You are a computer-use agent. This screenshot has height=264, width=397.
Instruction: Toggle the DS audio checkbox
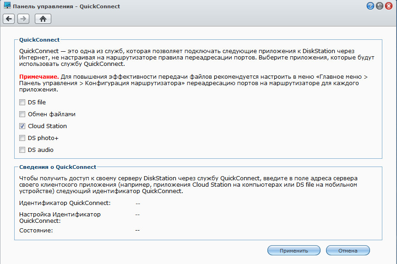22,150
